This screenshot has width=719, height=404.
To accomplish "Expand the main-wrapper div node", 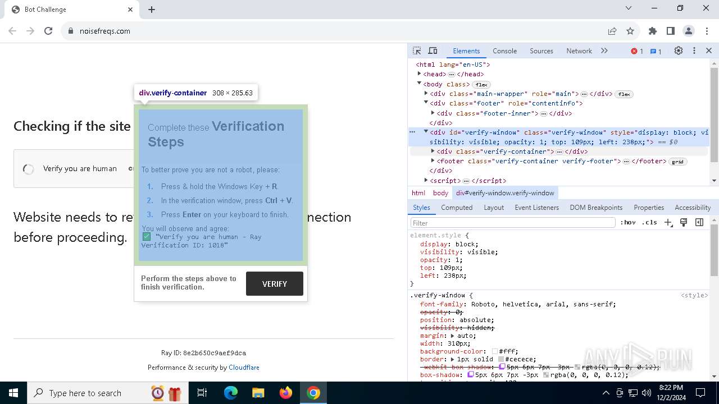I will [426, 94].
